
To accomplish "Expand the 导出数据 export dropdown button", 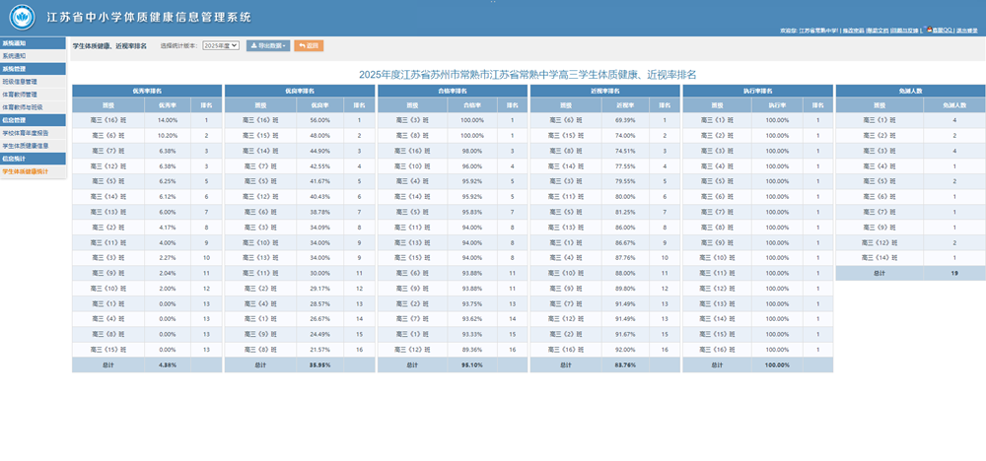I will tap(267, 45).
